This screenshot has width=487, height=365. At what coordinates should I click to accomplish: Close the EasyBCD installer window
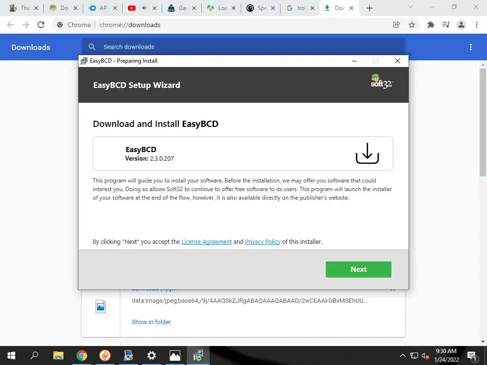tap(397, 61)
